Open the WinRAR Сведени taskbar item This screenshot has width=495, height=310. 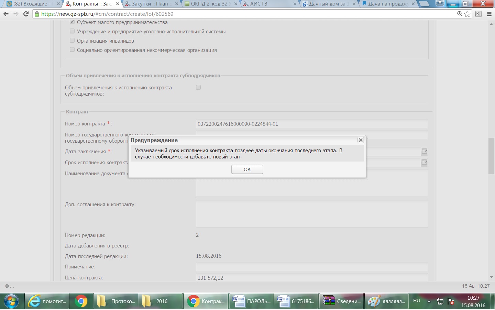341,301
